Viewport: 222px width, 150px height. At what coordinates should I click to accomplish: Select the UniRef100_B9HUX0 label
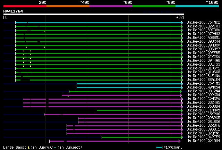[x=203, y=45]
